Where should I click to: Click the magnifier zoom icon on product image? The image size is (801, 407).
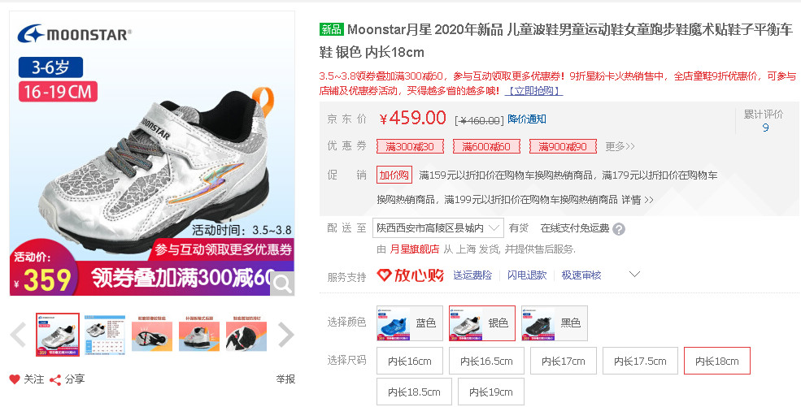(282, 284)
